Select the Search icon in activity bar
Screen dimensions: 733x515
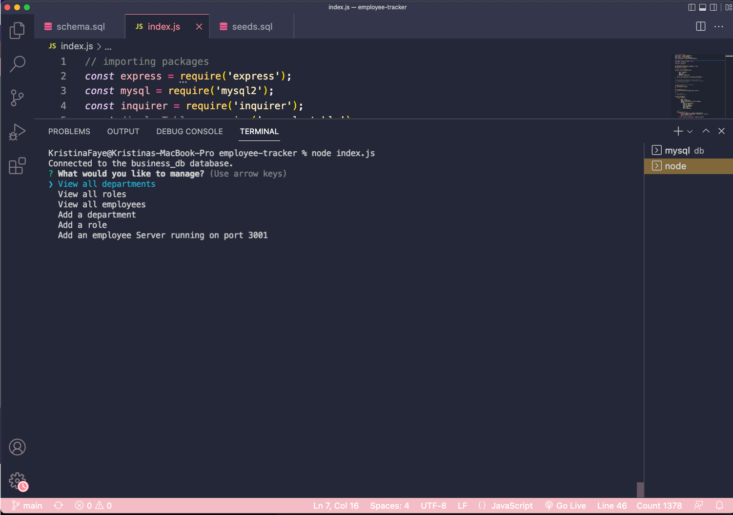(18, 64)
